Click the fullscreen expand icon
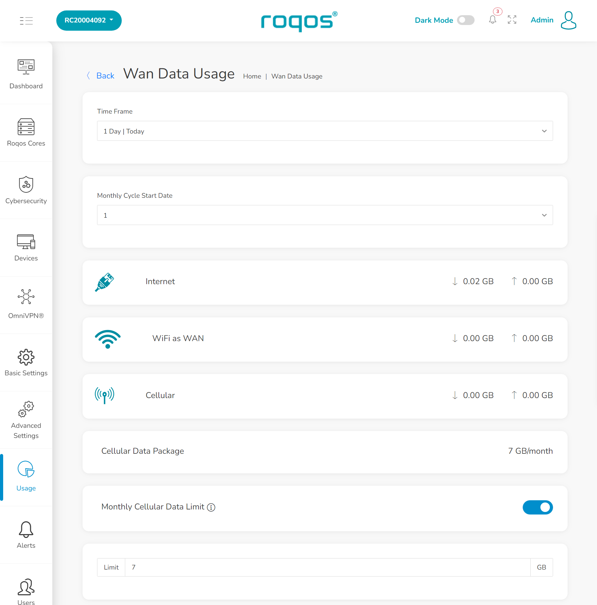597x605 pixels. click(512, 20)
